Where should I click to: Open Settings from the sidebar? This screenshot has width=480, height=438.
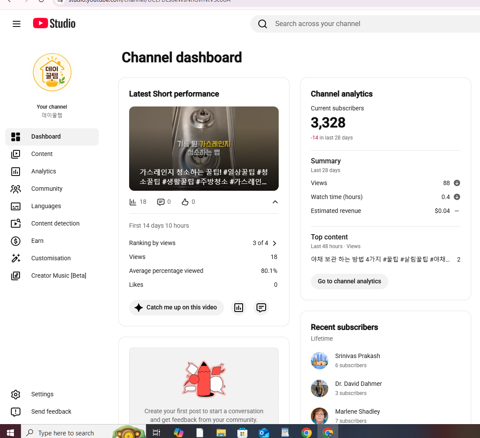click(x=52, y=394)
